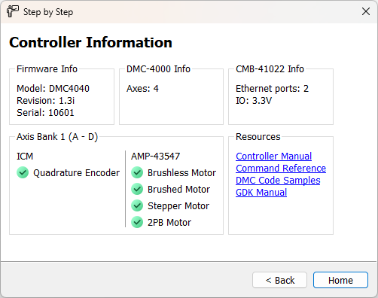The width and height of the screenshot is (378, 298).
Task: Click the Revision: 1.3i text
Action: 46,101
